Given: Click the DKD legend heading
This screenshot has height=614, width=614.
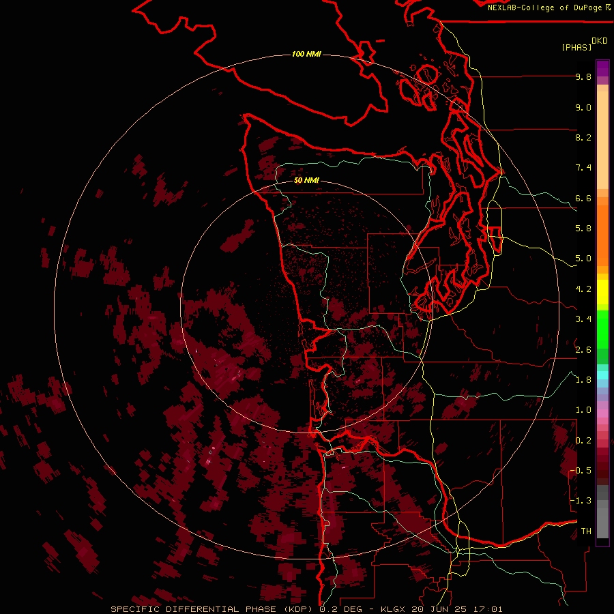Looking at the screenshot, I should tap(599, 41).
